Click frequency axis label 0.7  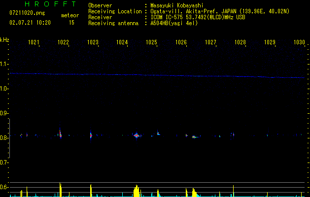click(x=4, y=163)
